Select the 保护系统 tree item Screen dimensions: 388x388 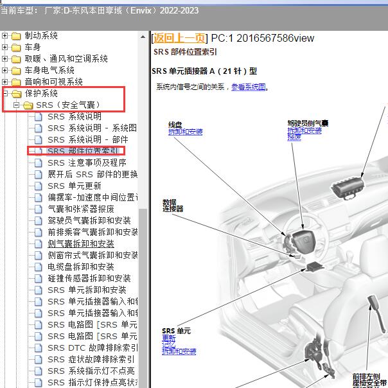(41, 94)
